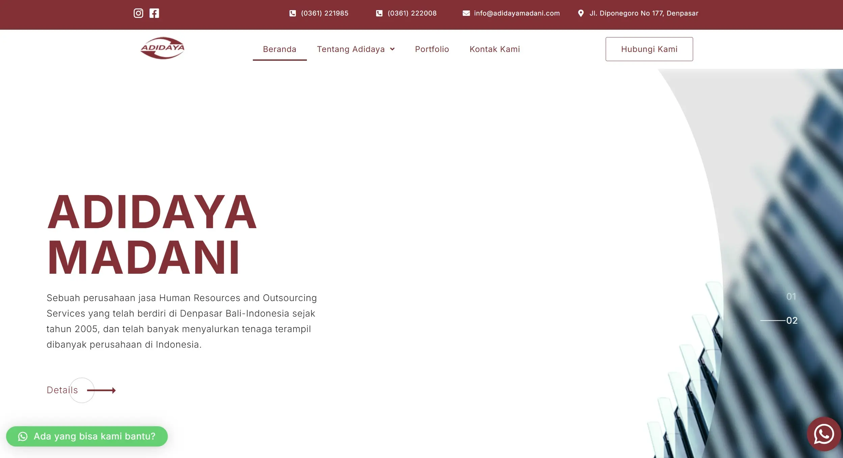Open the Tentang Adidaya menu
843x458 pixels.
[x=350, y=49]
